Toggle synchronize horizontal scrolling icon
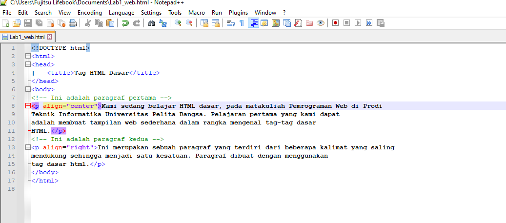This screenshot has height=223, width=506. pyautogui.click(x=216, y=23)
